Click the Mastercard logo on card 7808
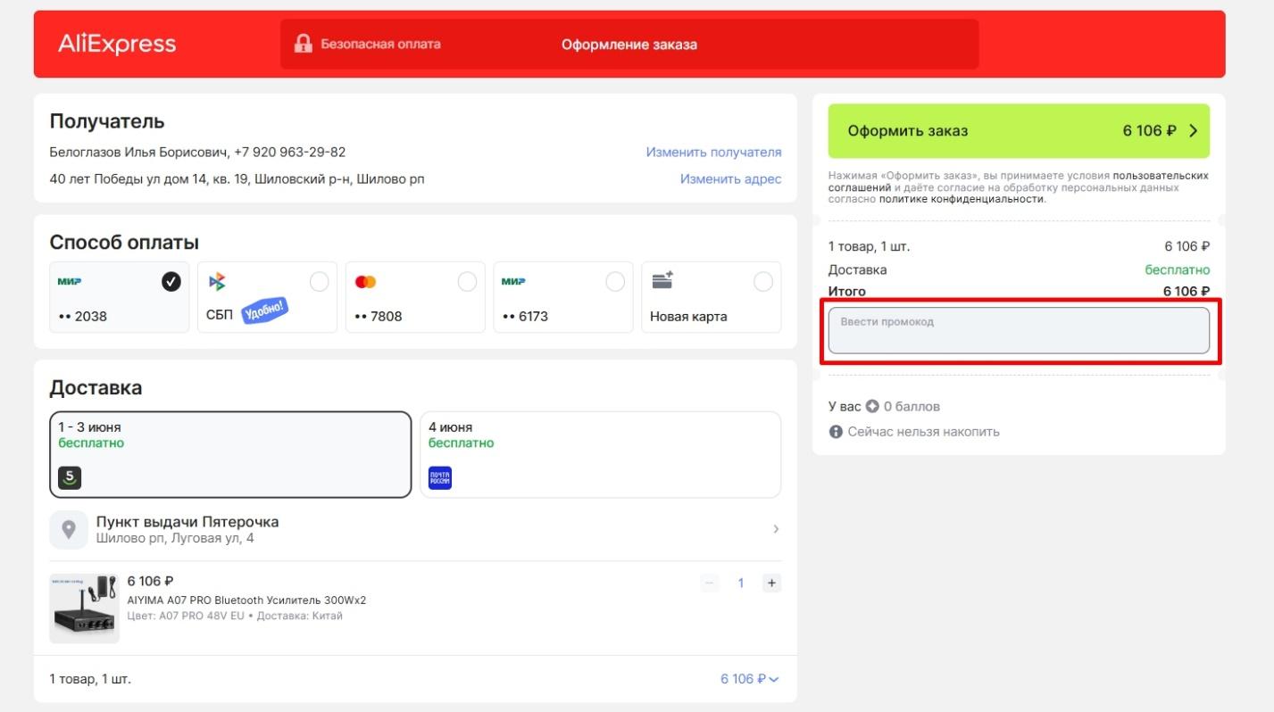The height and width of the screenshot is (712, 1274). (365, 282)
